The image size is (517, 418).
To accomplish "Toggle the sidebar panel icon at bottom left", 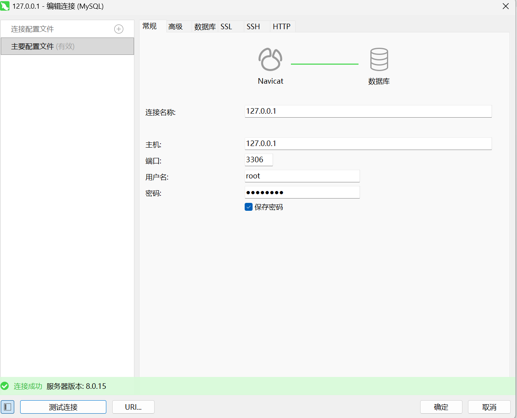I will pyautogui.click(x=8, y=407).
